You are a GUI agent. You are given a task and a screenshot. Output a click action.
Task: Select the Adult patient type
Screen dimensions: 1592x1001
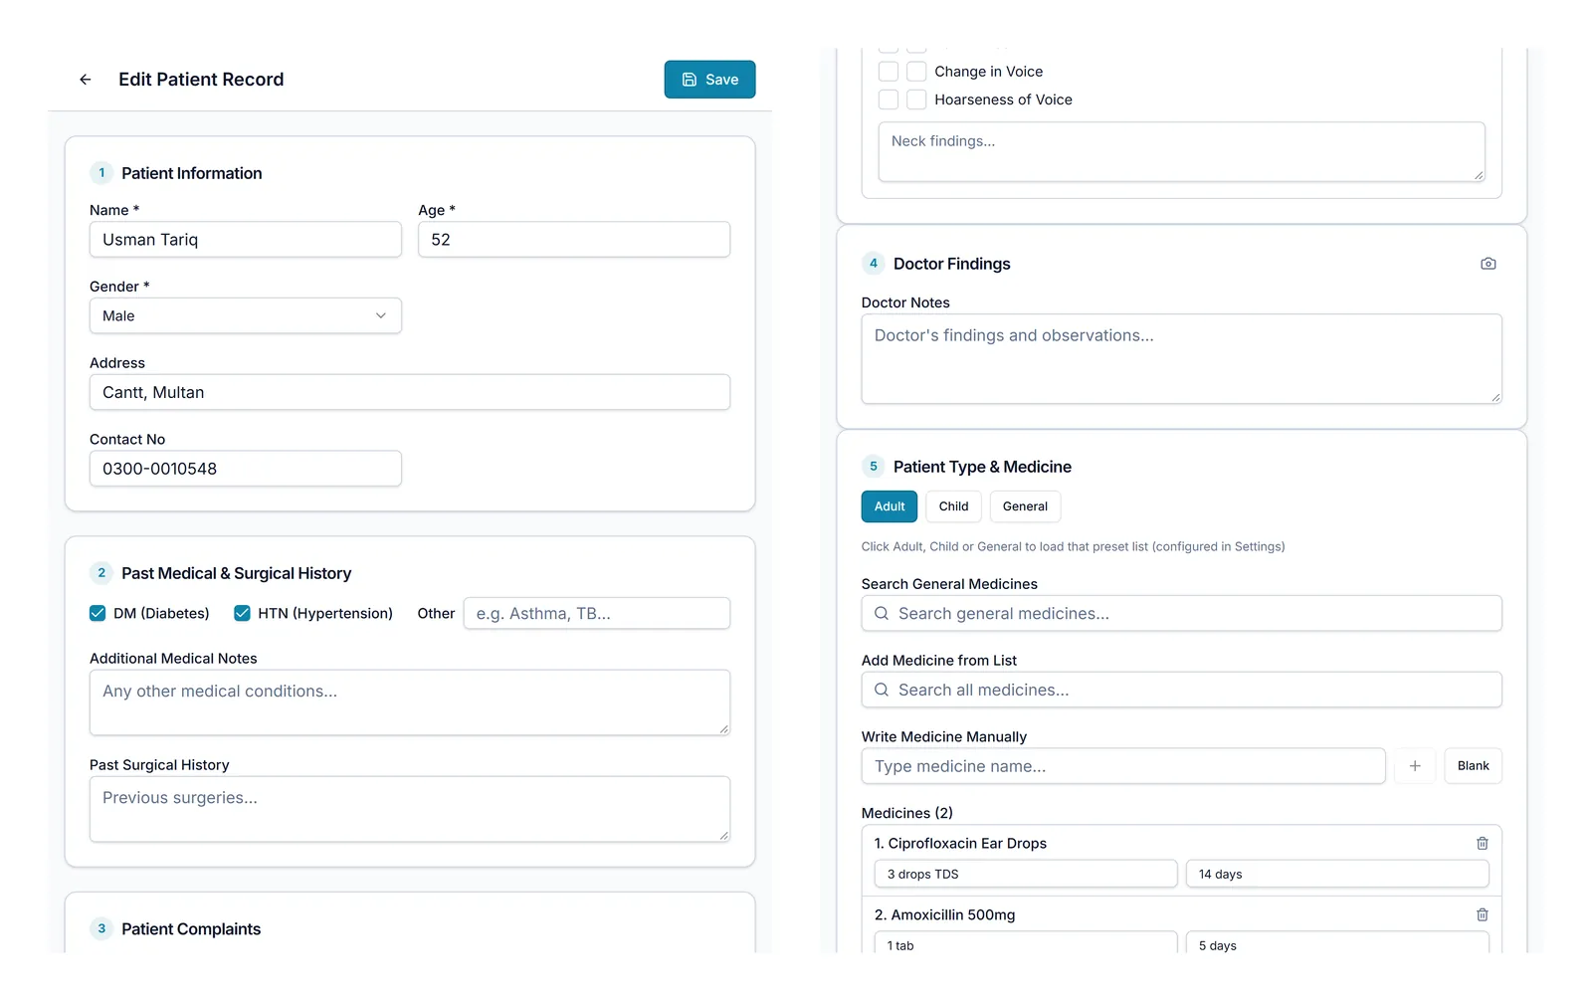pos(890,506)
